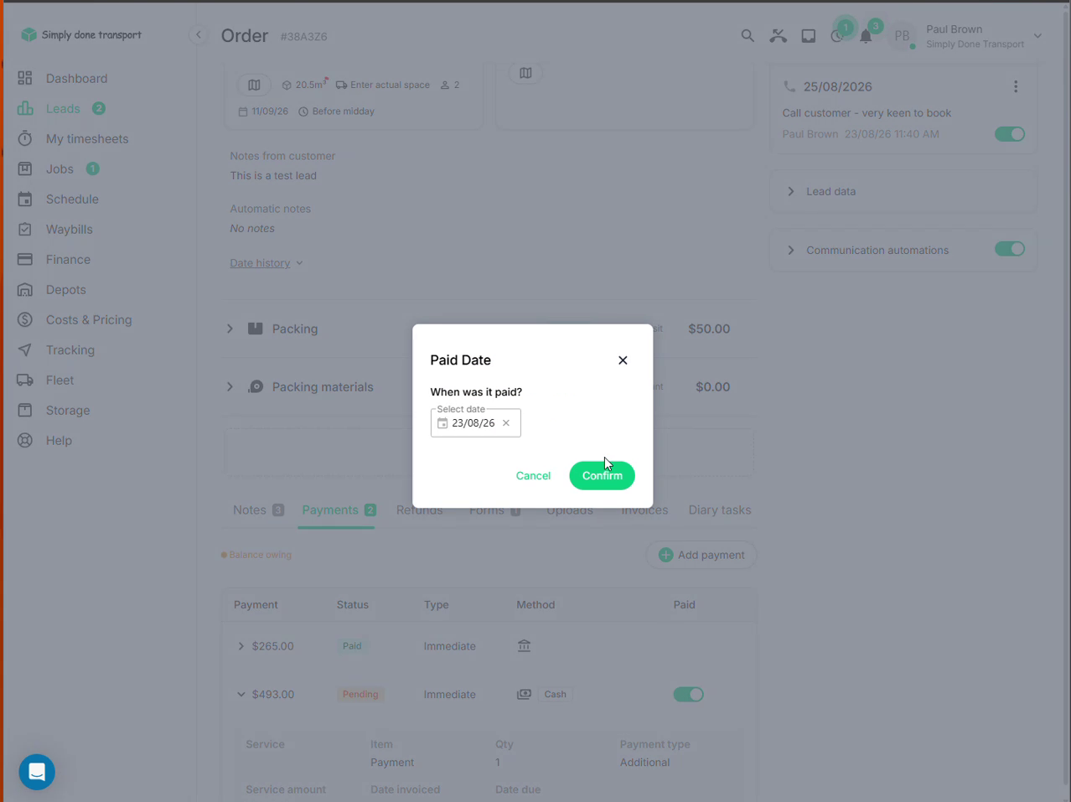Click the Packing $50.00 amount
Screen dimensions: 1071x802
709,329
